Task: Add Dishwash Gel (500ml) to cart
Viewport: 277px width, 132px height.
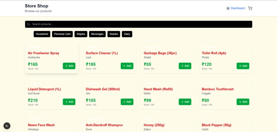Action: click(x=127, y=102)
